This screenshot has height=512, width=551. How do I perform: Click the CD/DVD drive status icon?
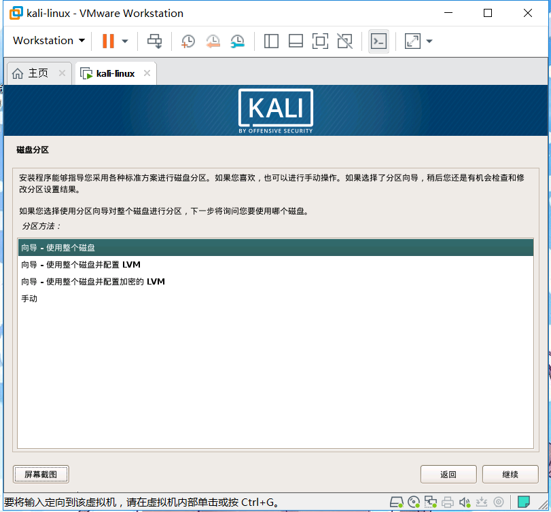click(414, 502)
